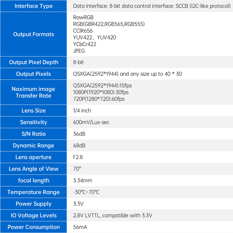Click the 'QSXGA(2592*1944):15fps' line

tap(103, 86)
